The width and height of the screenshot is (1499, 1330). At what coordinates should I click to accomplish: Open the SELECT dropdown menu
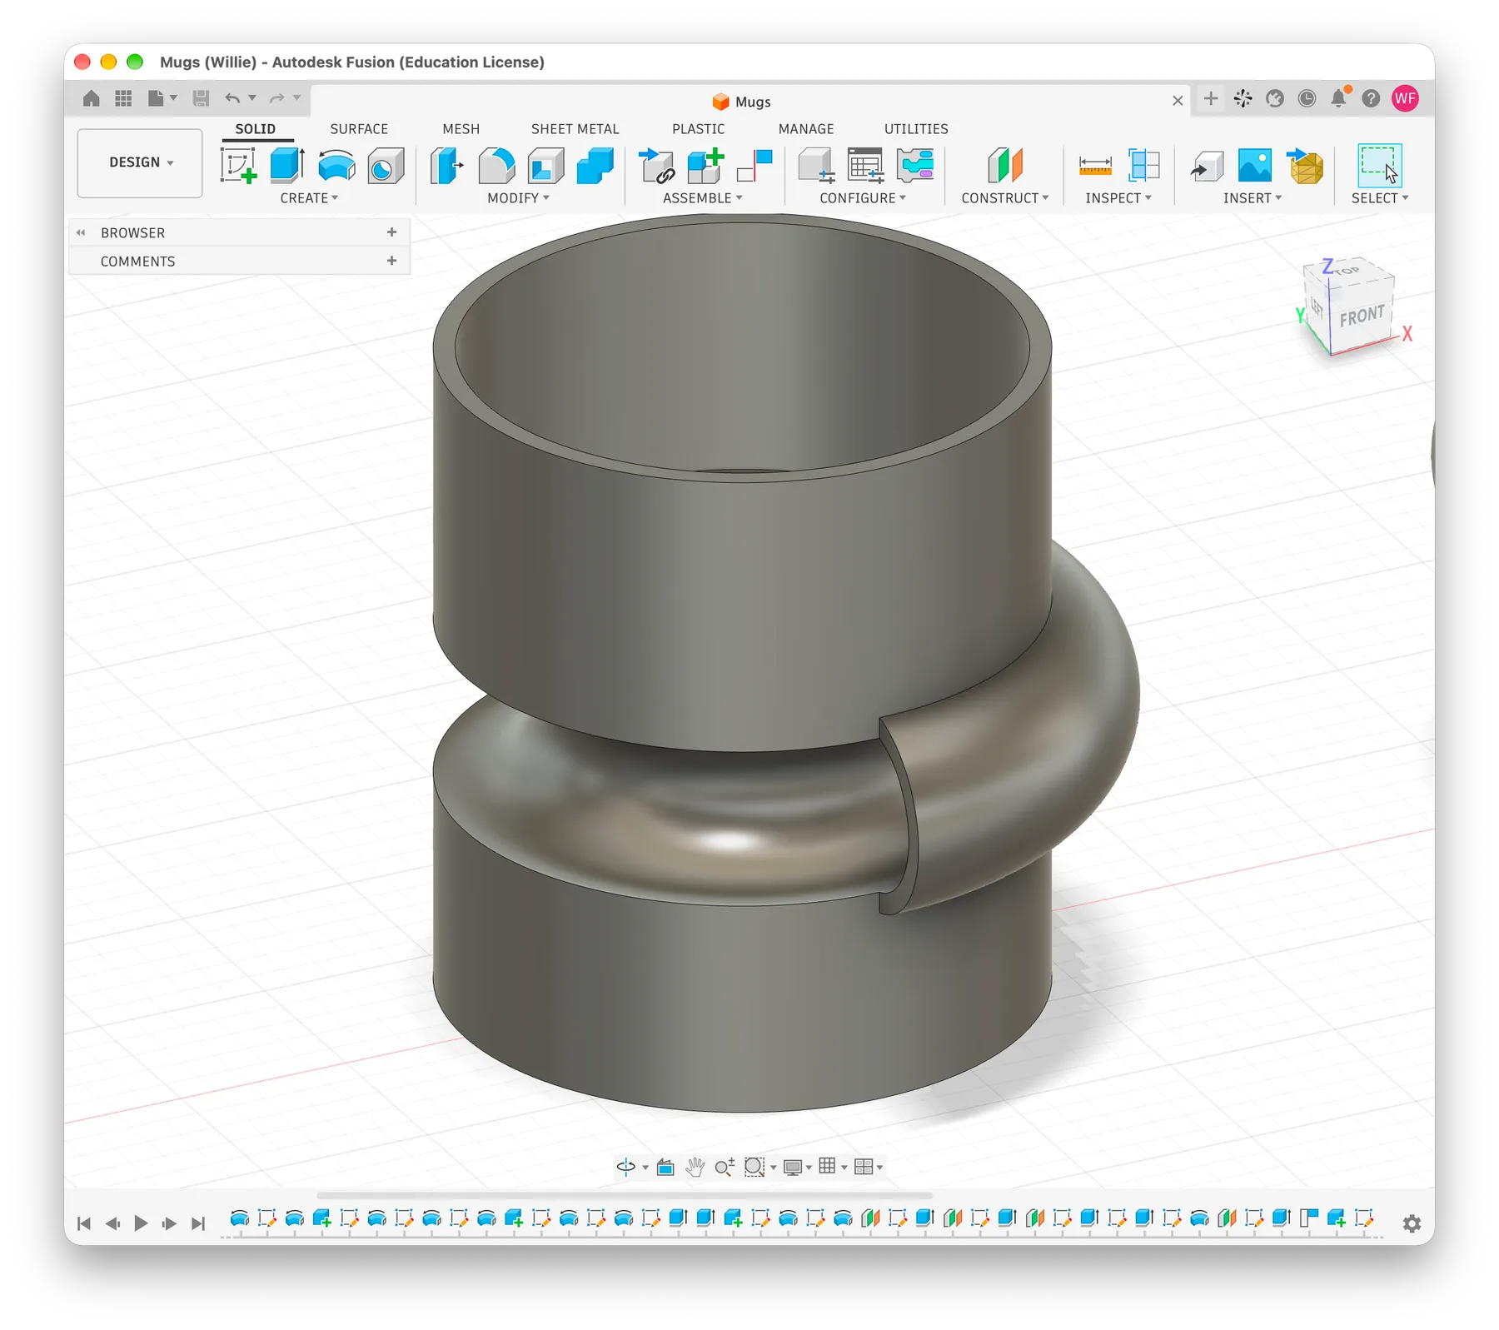click(1379, 198)
